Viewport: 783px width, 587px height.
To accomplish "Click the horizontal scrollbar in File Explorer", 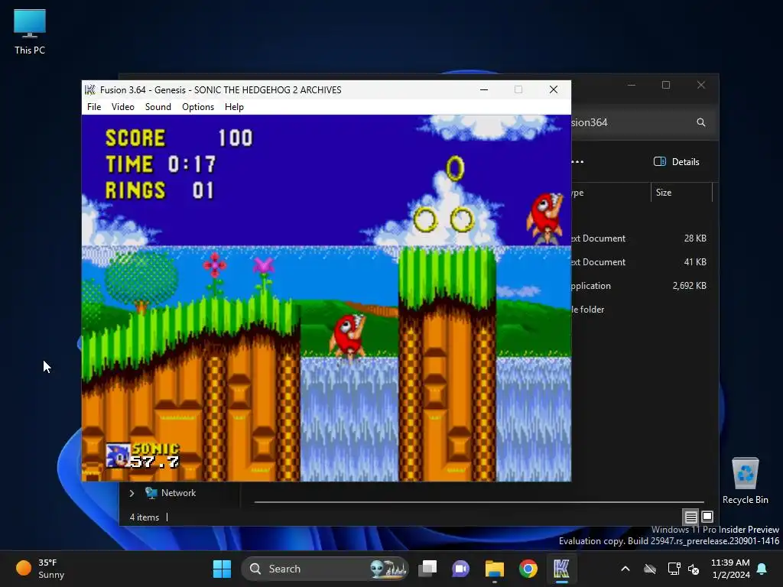I will pyautogui.click(x=479, y=501).
